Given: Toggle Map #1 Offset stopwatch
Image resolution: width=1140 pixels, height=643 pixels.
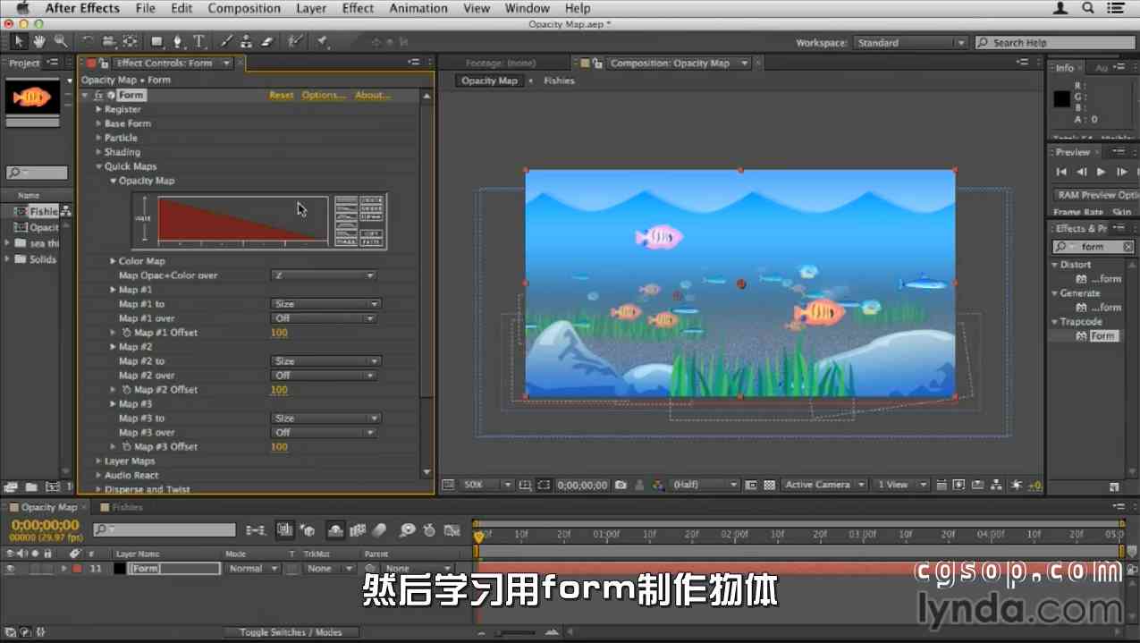Looking at the screenshot, I should pyautogui.click(x=127, y=333).
